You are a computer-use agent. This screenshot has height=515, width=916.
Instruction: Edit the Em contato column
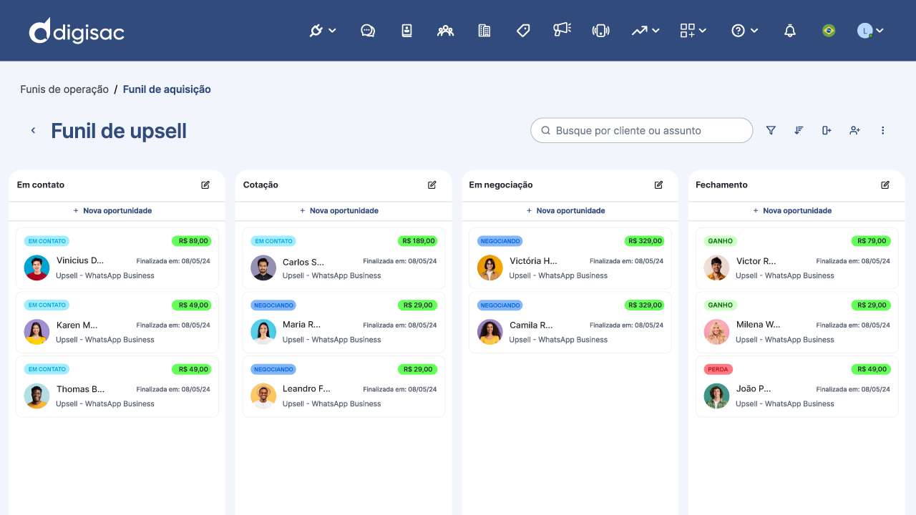[x=205, y=185]
